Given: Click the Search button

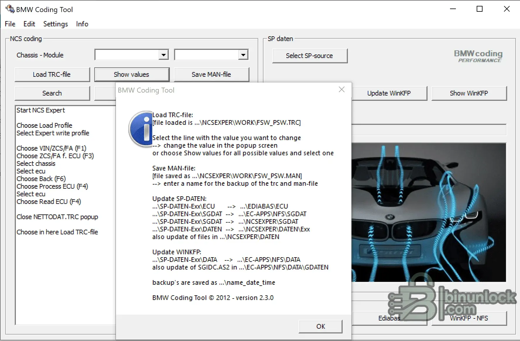Looking at the screenshot, I should pyautogui.click(x=52, y=93).
